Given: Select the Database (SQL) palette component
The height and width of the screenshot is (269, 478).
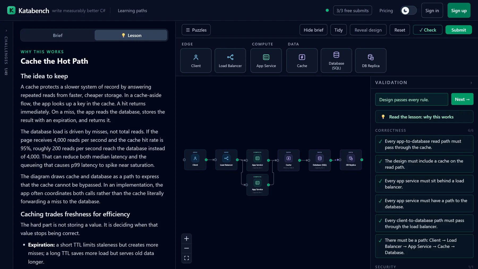Looking at the screenshot, I should point(336,61).
